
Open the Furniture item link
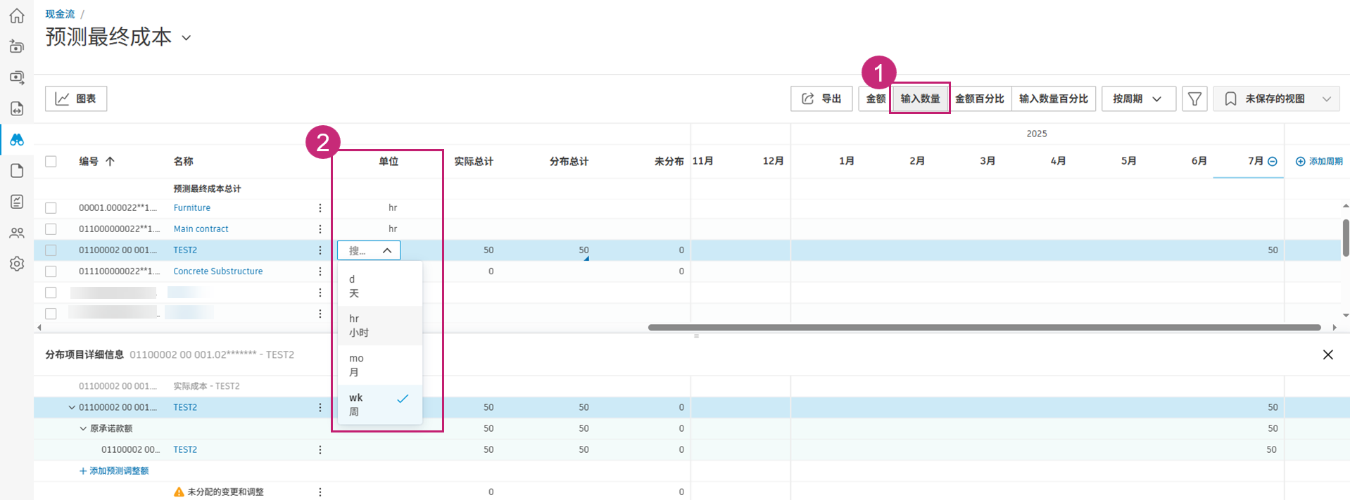pyautogui.click(x=192, y=207)
